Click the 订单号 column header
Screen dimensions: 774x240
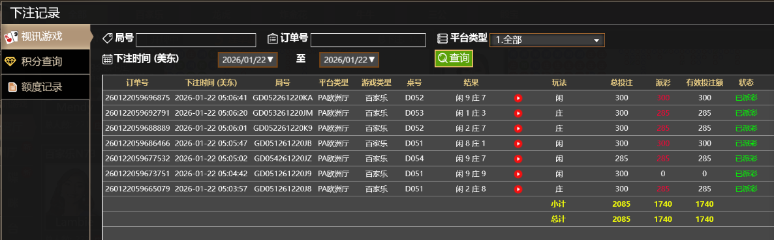pos(137,83)
